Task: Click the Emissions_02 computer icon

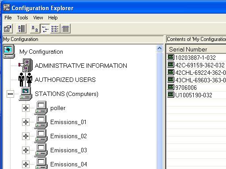Action: tap(41, 136)
